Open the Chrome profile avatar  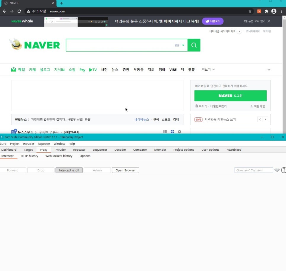tap(274, 11)
